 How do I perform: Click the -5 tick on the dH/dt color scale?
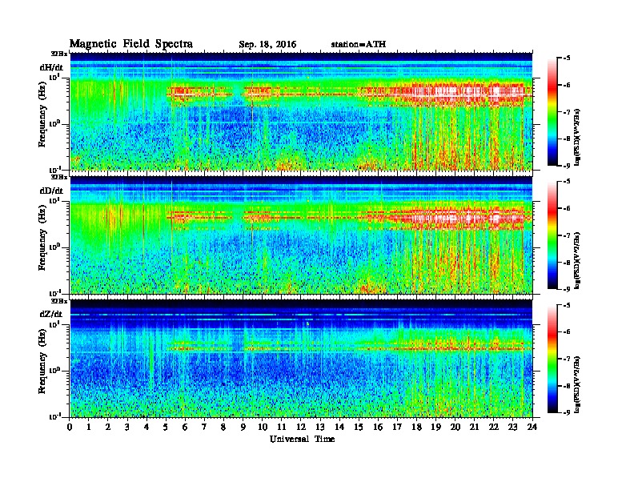point(568,58)
